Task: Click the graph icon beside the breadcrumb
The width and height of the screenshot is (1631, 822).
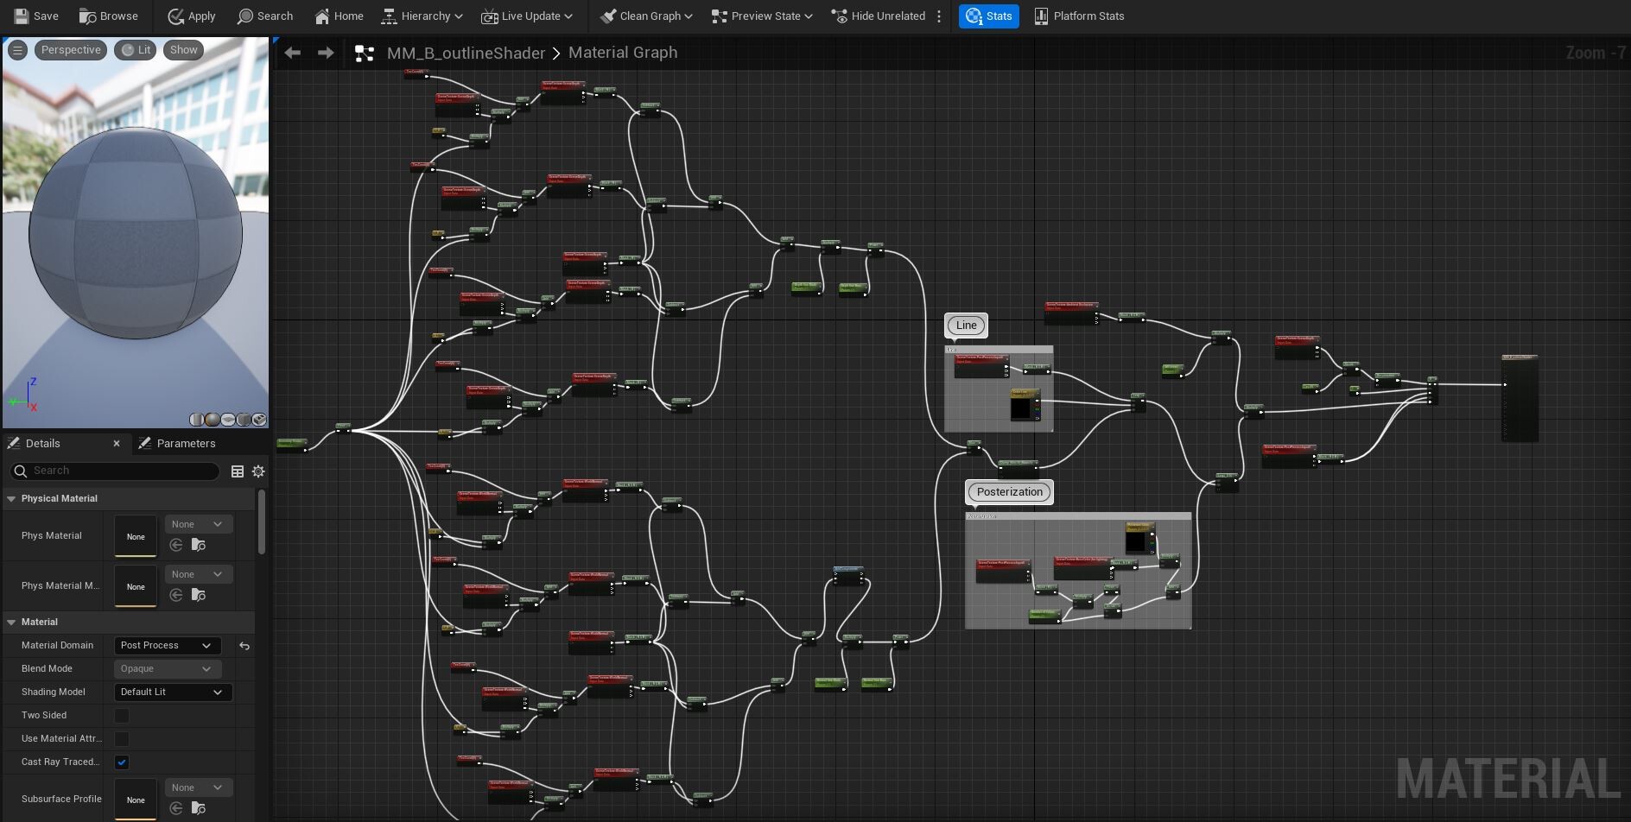Action: tap(365, 54)
